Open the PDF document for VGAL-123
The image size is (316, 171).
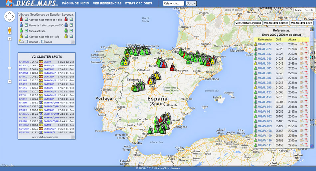tap(306, 92)
